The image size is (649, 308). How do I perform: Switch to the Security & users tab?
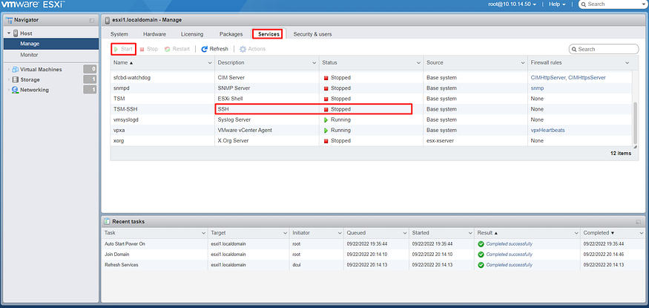click(312, 34)
